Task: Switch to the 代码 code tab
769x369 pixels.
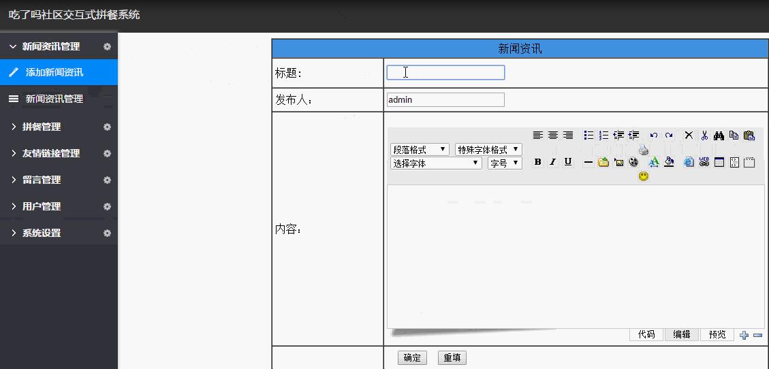Action: [646, 334]
